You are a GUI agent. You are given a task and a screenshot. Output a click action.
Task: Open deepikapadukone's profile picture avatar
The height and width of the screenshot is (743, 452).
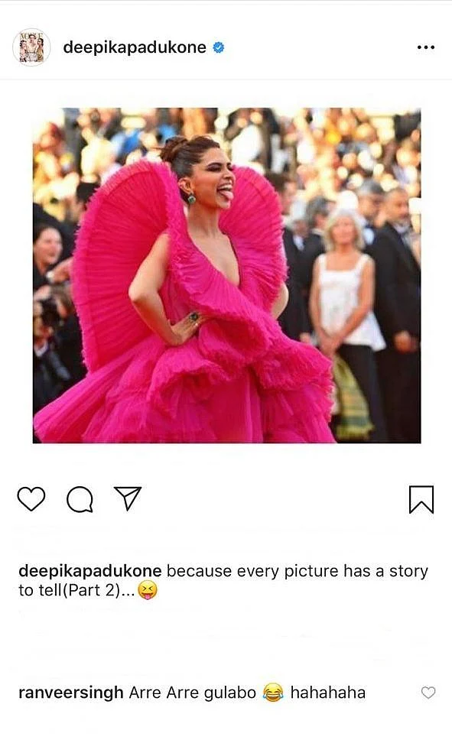[x=31, y=47]
